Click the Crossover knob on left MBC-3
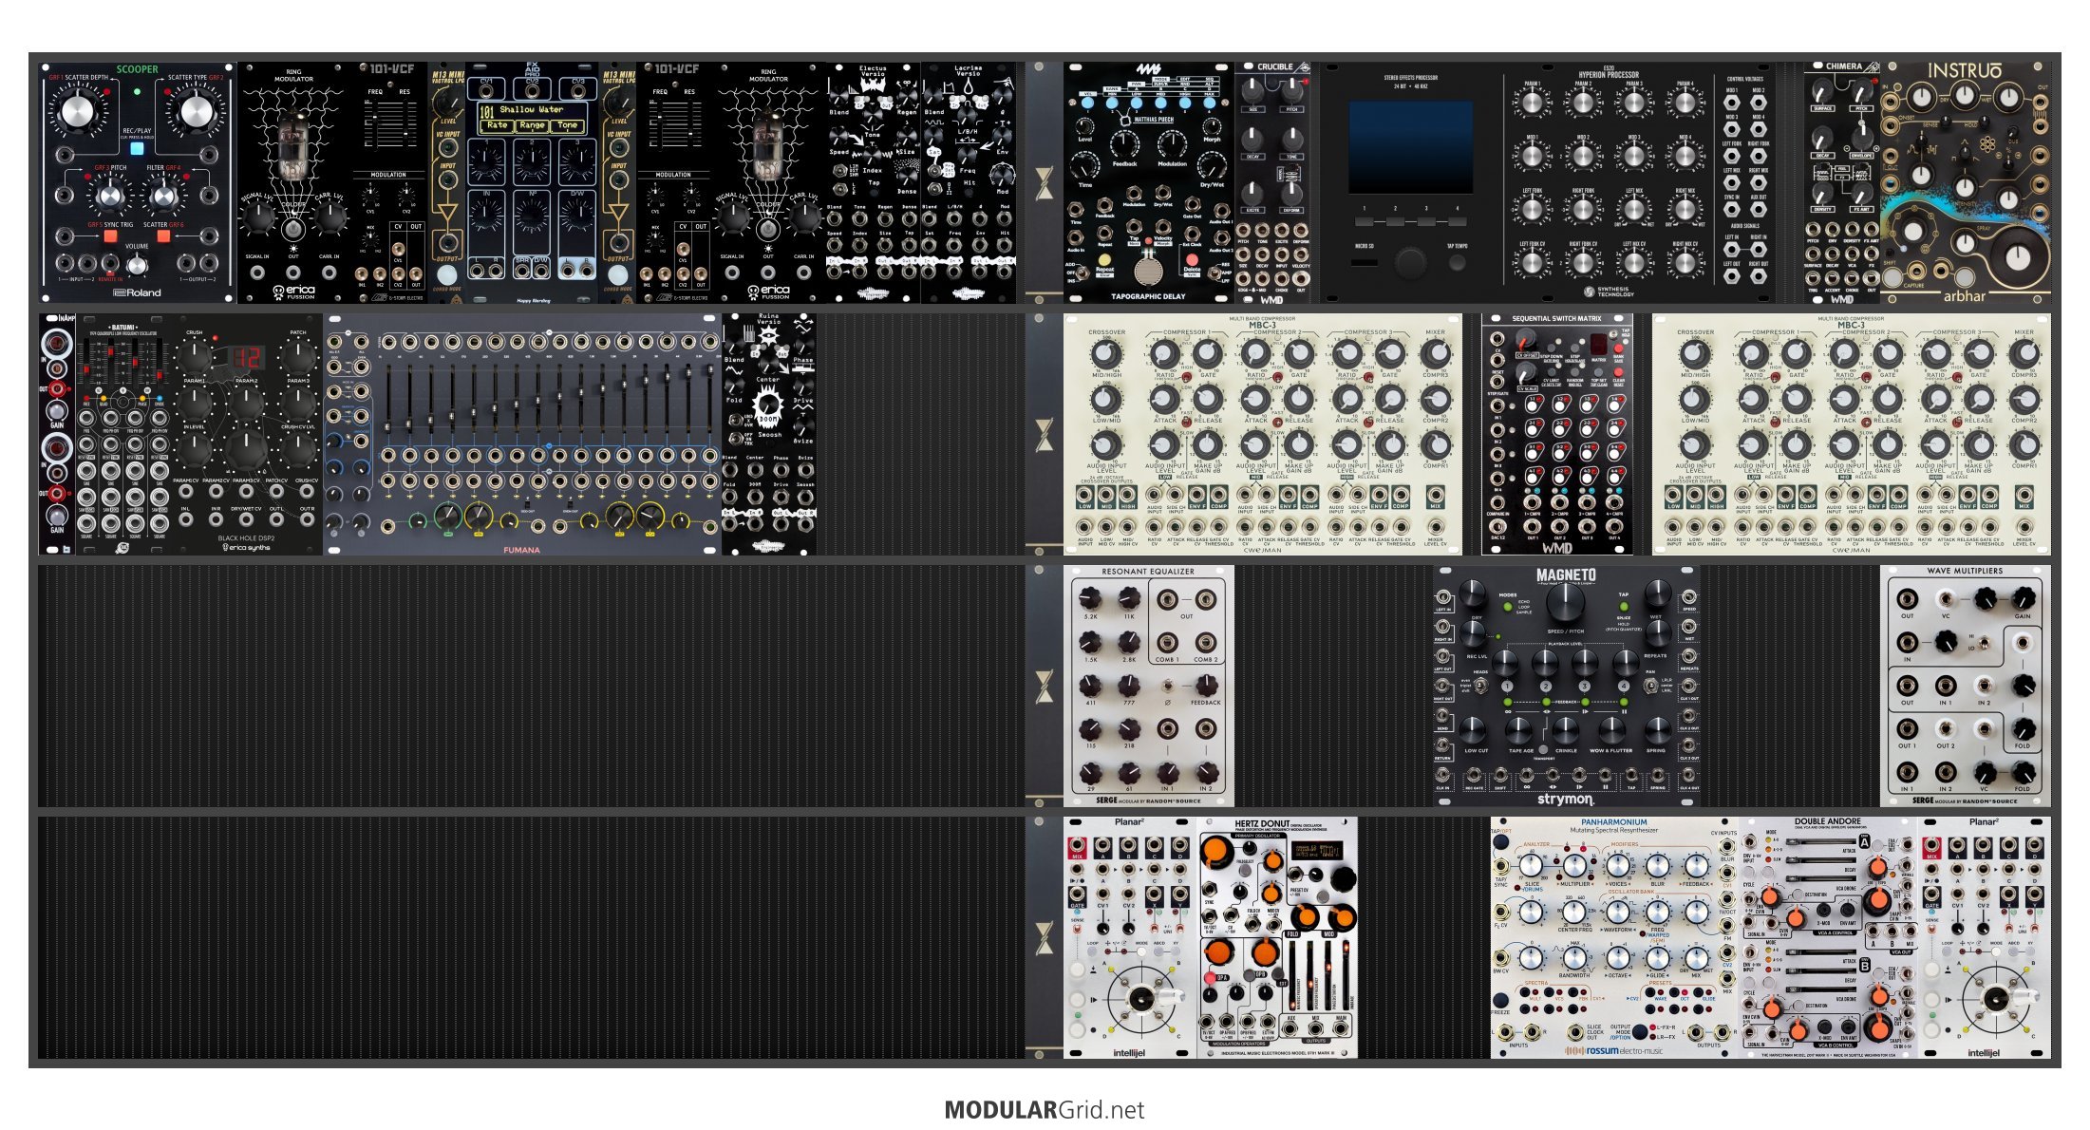This screenshot has width=2090, height=1130. tap(1105, 353)
